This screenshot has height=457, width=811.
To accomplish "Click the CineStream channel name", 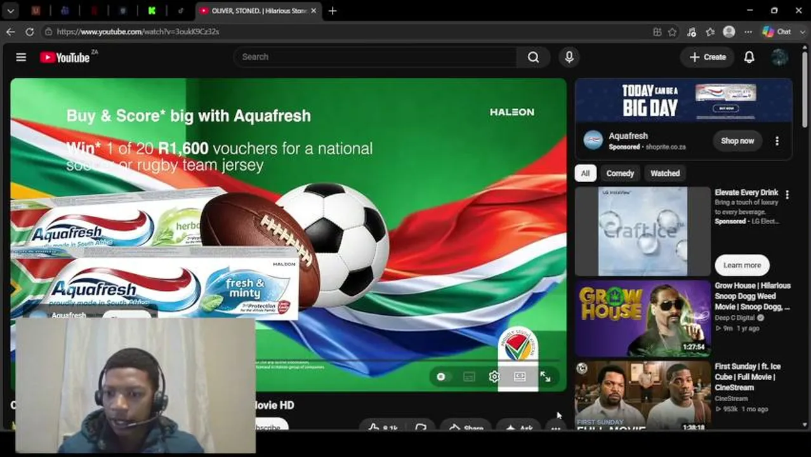I will pos(731,399).
